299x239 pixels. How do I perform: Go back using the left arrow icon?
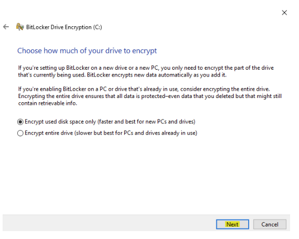pyautogui.click(x=6, y=27)
